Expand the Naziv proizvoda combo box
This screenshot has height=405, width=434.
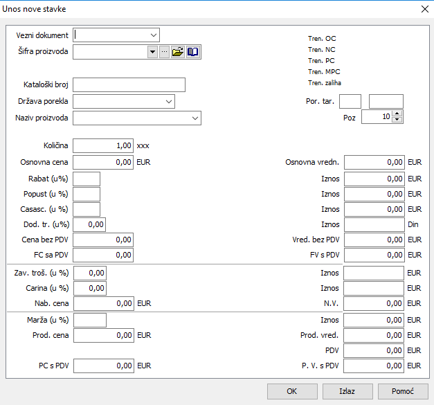pyautogui.click(x=195, y=118)
